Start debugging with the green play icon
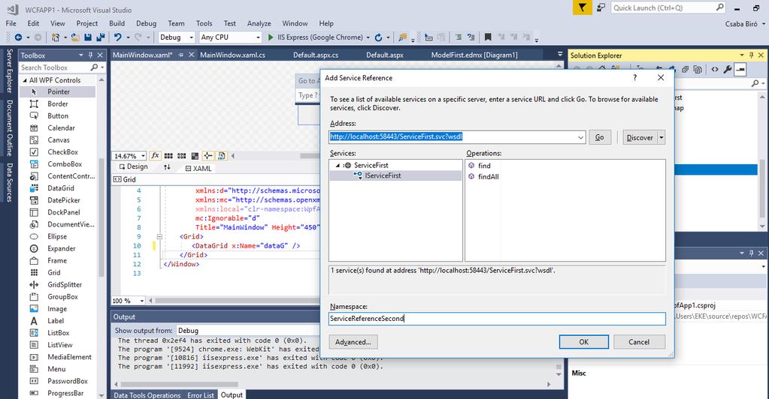Screen dimensions: 769x399 [271, 37]
